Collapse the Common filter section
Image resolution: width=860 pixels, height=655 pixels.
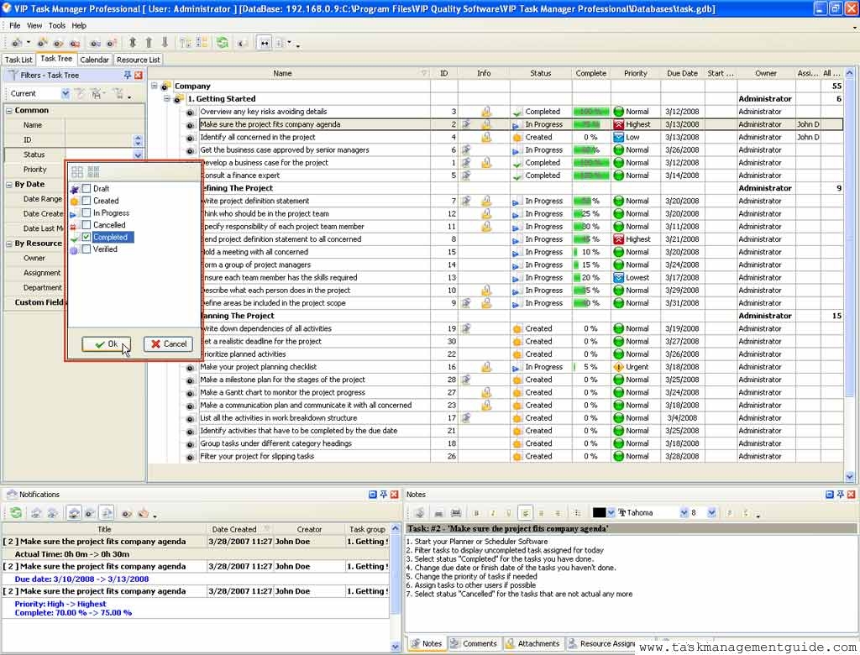[x=8, y=110]
